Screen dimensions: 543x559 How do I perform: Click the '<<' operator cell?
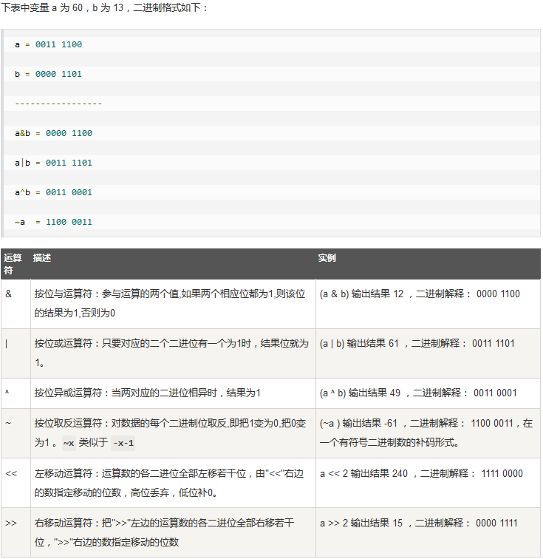coord(16,483)
